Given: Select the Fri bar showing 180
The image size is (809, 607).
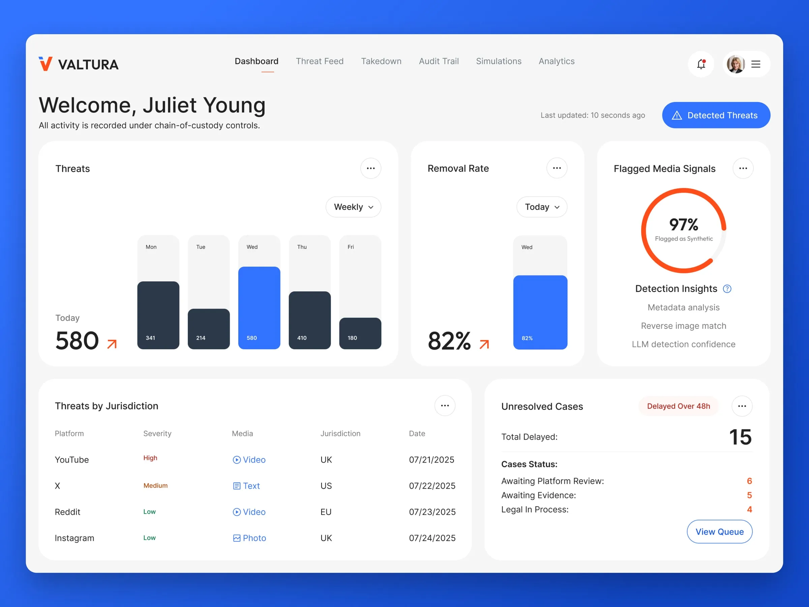Looking at the screenshot, I should point(360,333).
